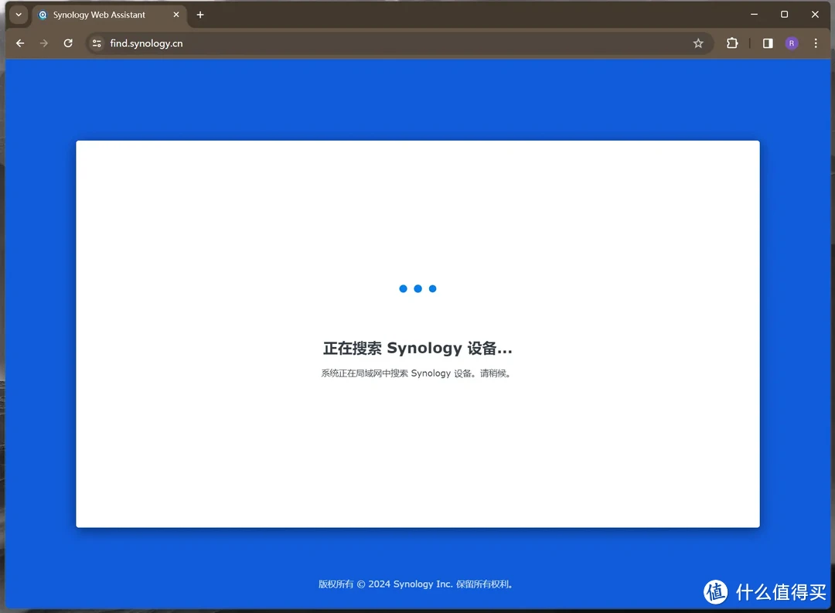Click the profile avatar labeled R
The width and height of the screenshot is (835, 613).
click(x=792, y=43)
